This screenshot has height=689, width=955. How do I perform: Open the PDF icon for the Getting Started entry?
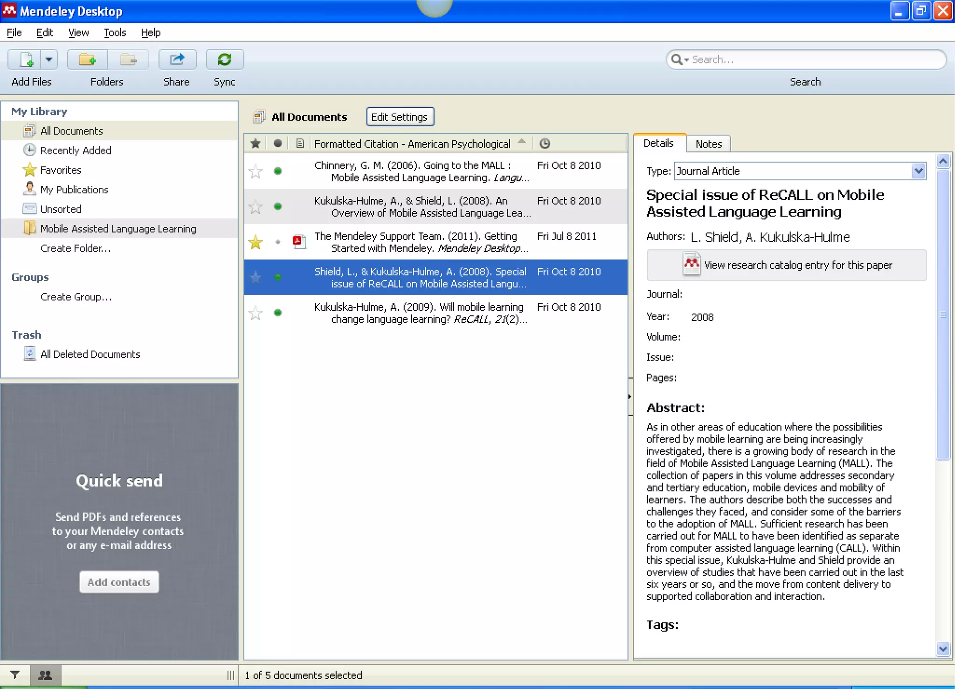299,241
